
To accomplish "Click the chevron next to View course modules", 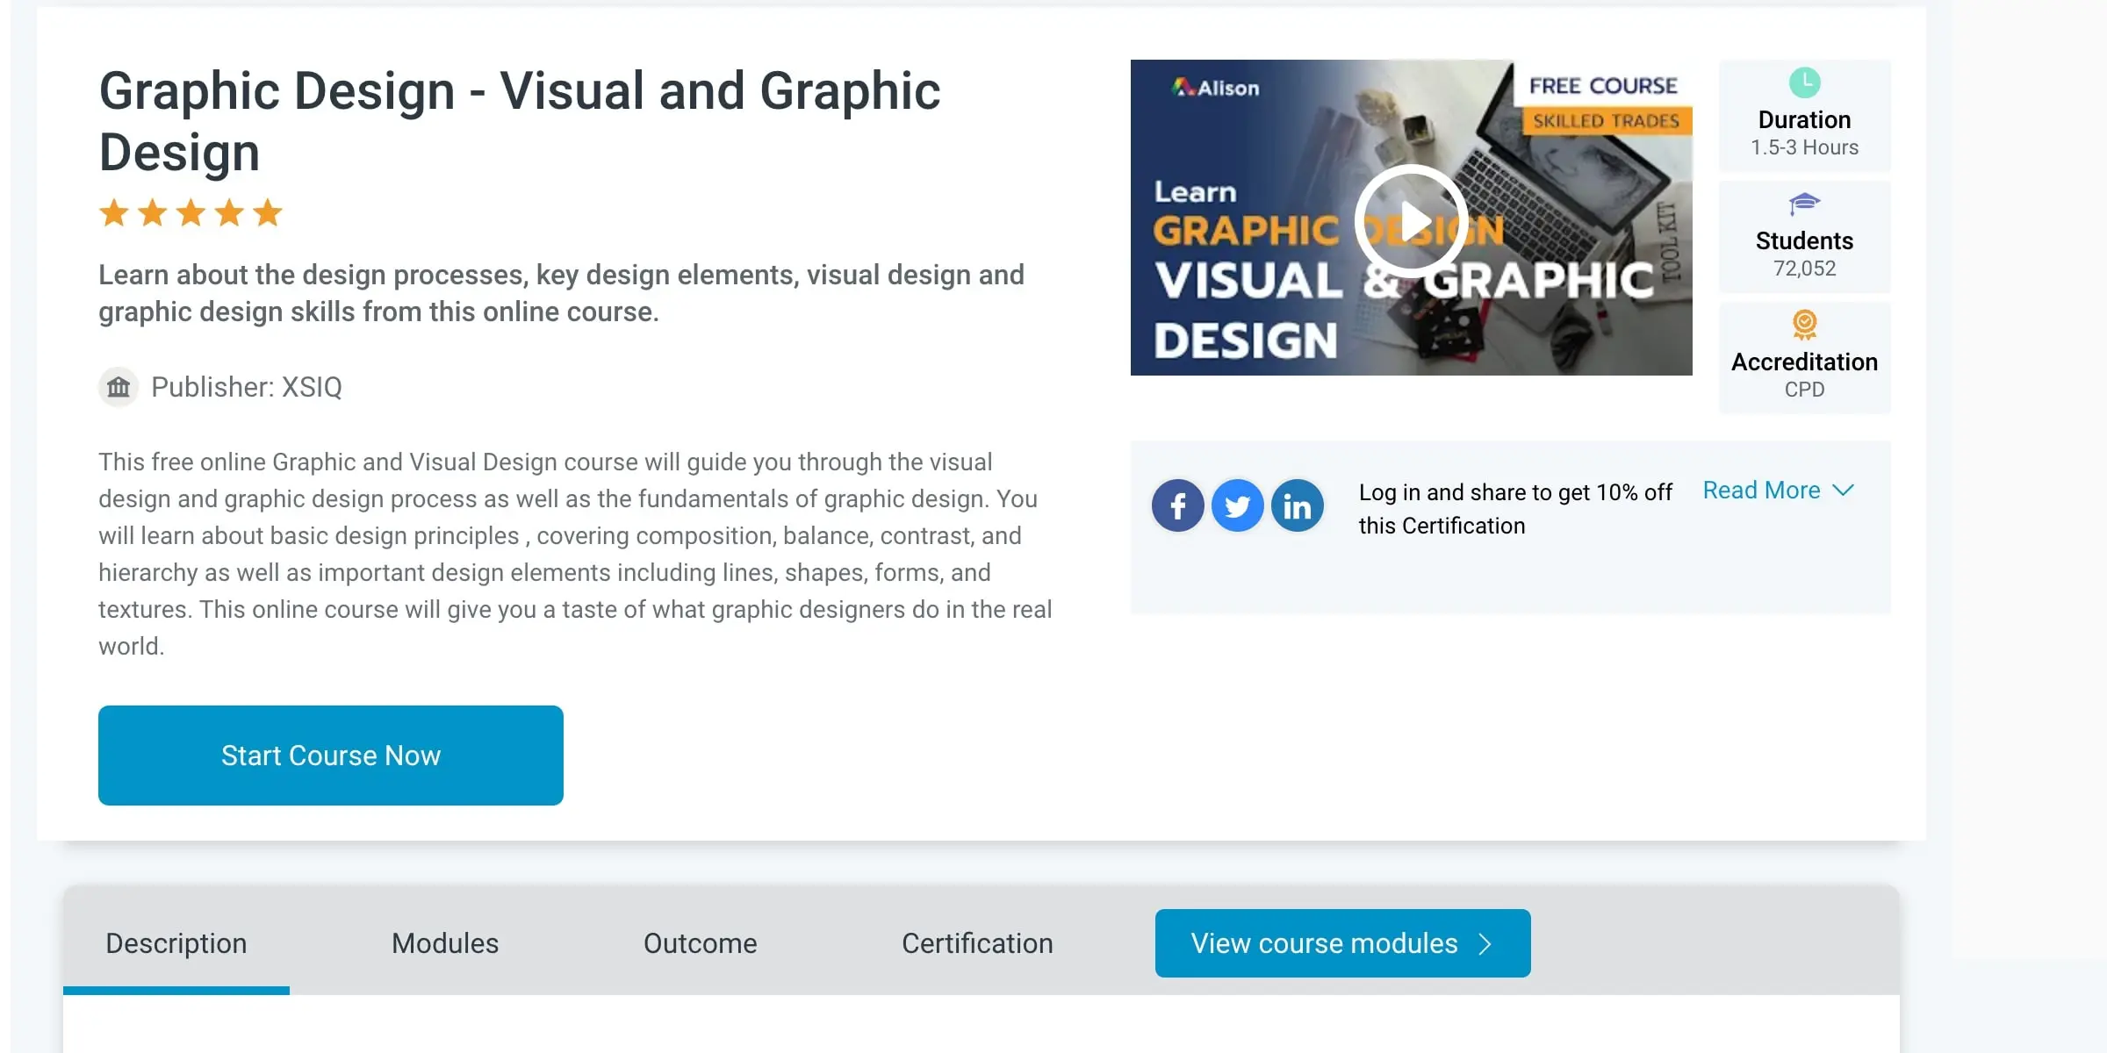I will (x=1485, y=943).
